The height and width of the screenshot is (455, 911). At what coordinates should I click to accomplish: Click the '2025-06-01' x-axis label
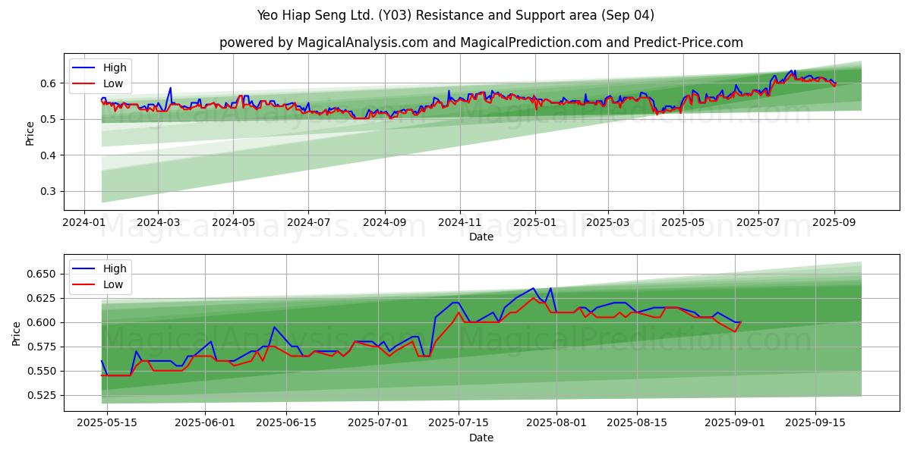pos(206,423)
